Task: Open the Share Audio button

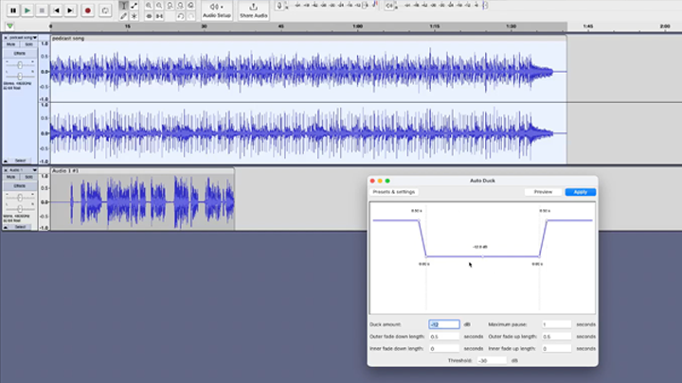Action: click(253, 9)
